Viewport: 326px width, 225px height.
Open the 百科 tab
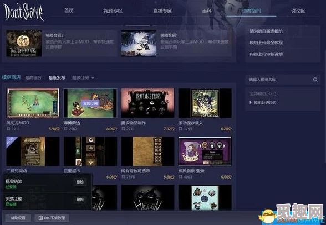(x=207, y=11)
